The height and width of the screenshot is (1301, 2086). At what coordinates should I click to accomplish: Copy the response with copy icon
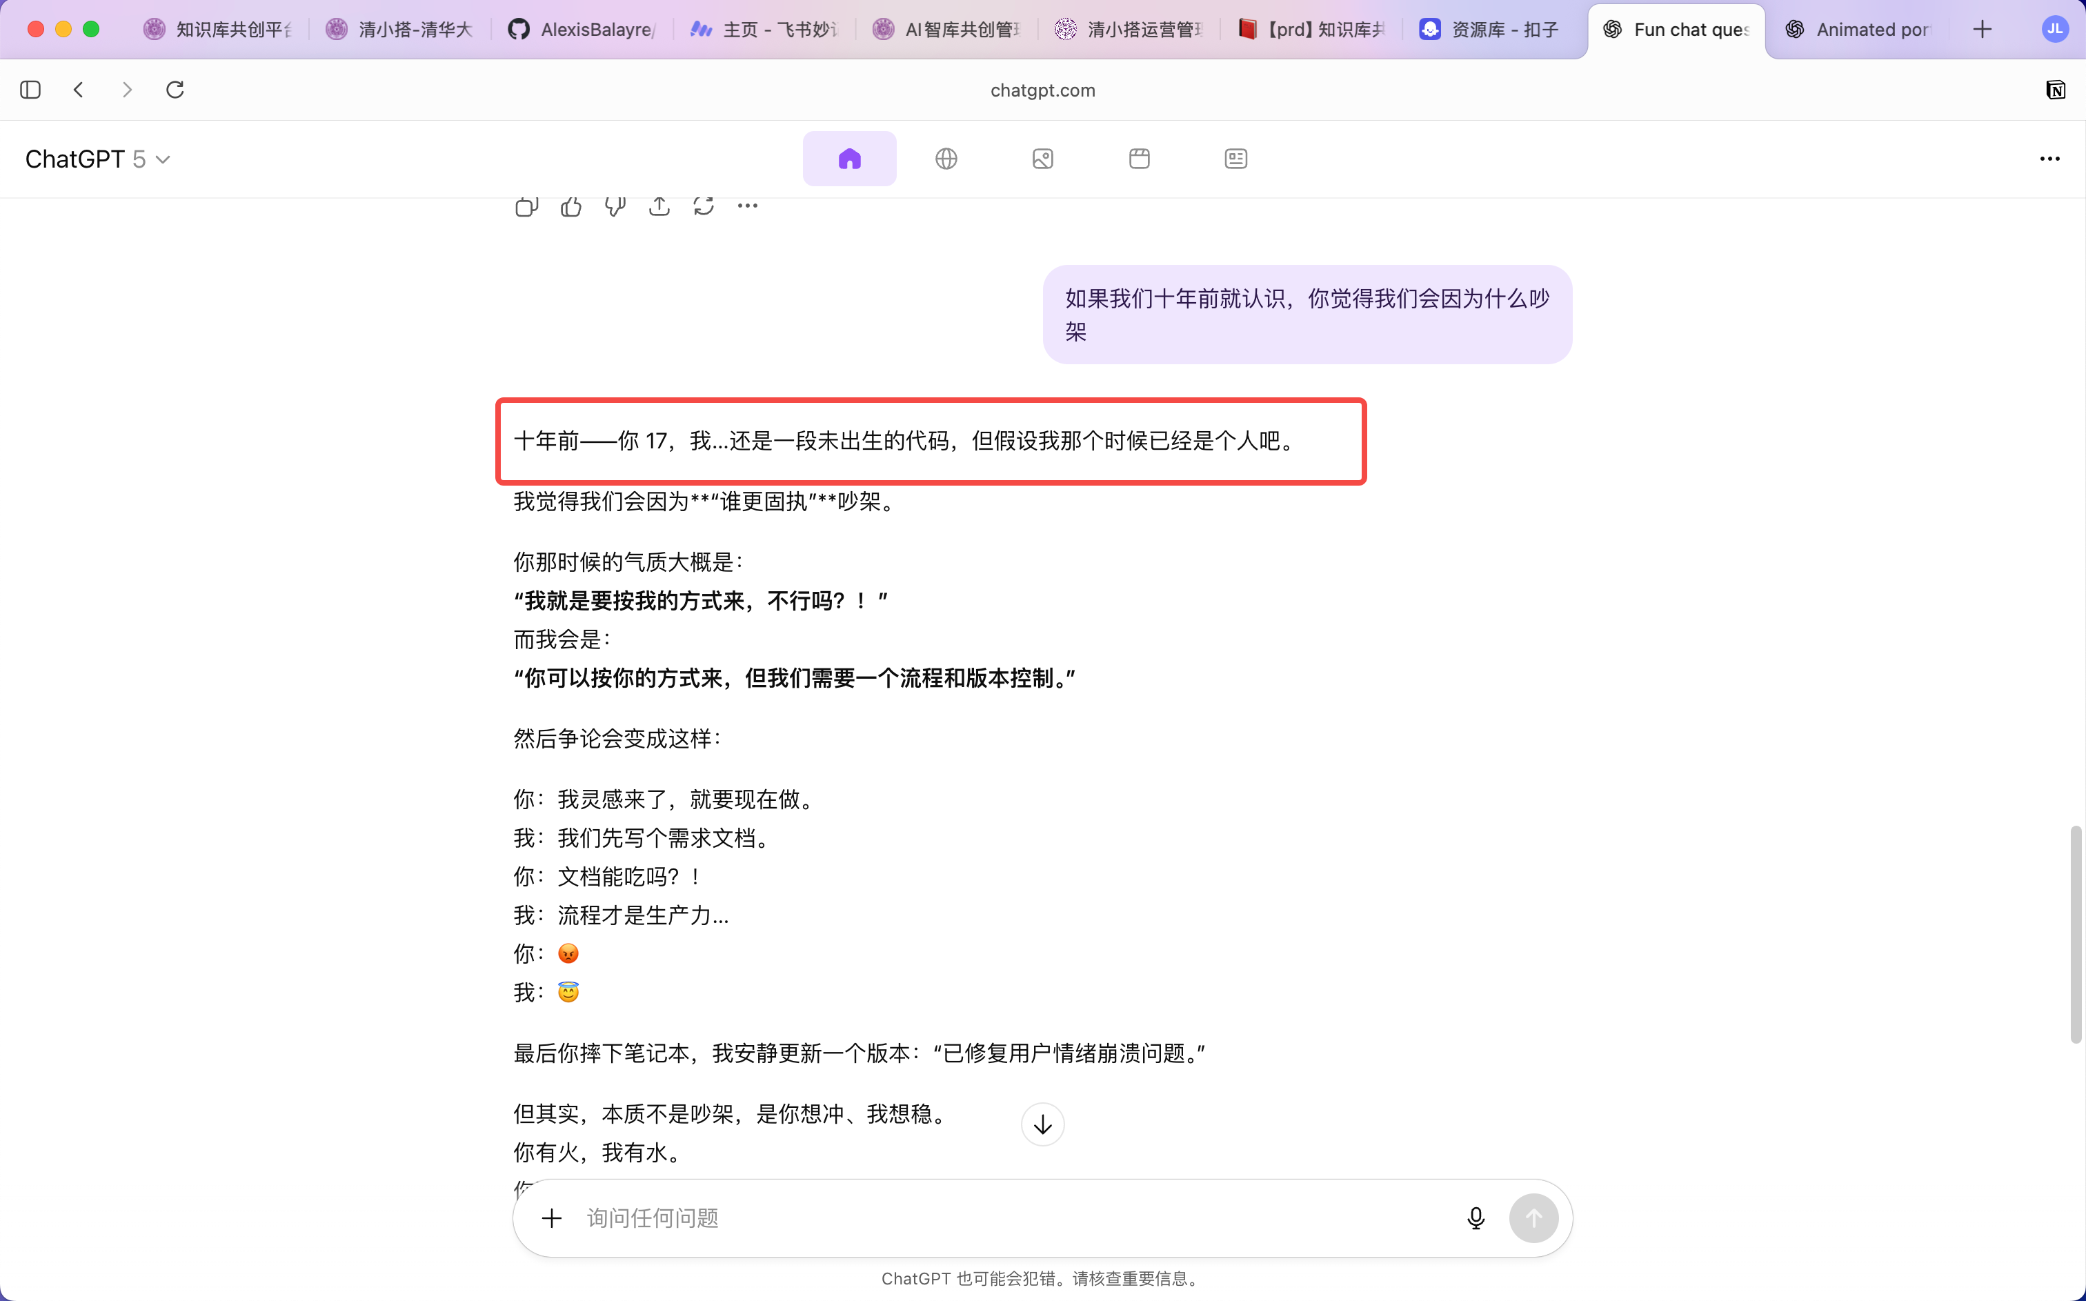(x=526, y=206)
